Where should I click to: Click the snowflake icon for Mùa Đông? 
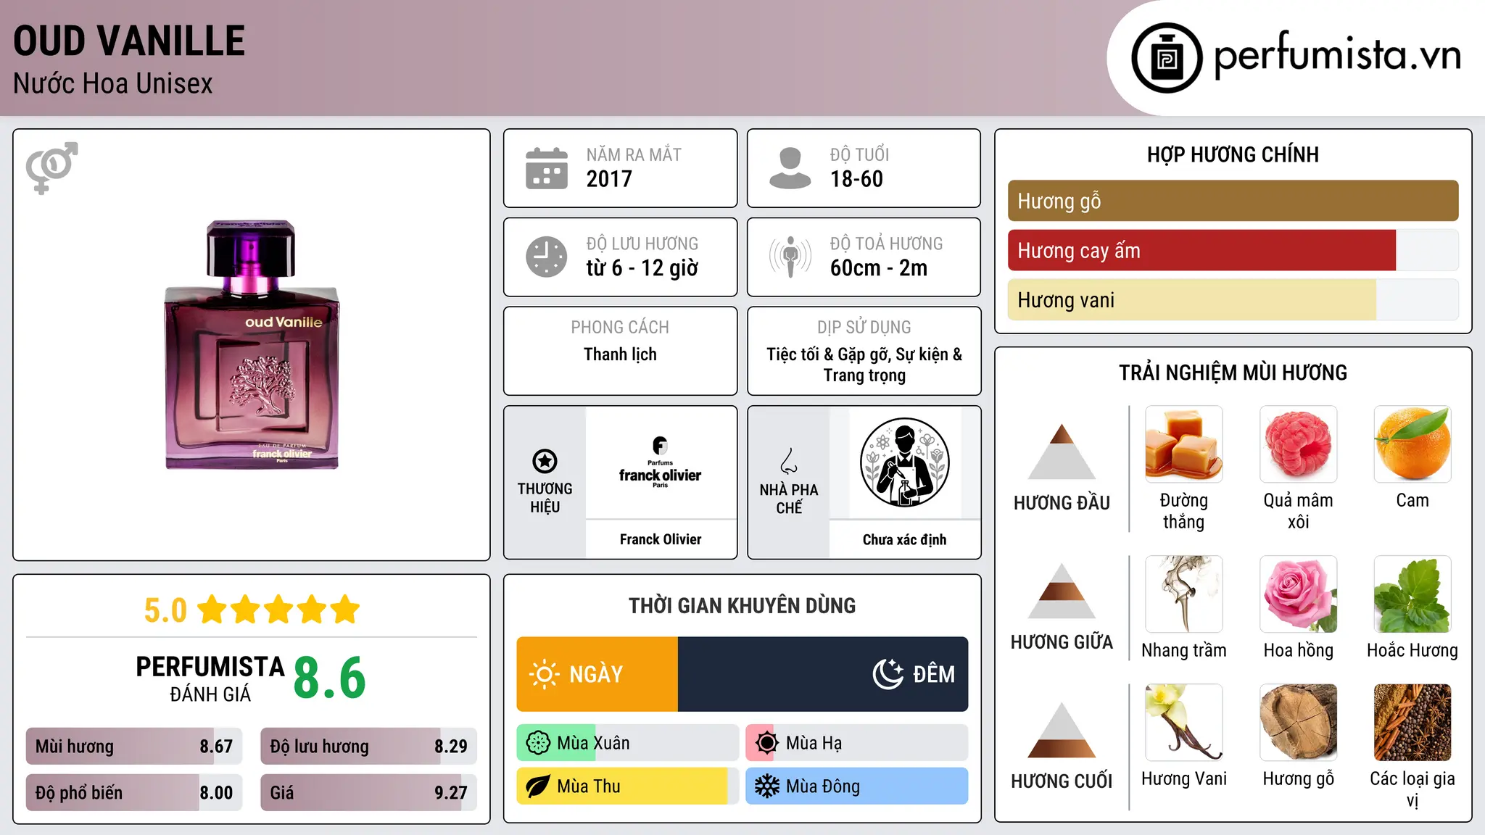point(766,786)
